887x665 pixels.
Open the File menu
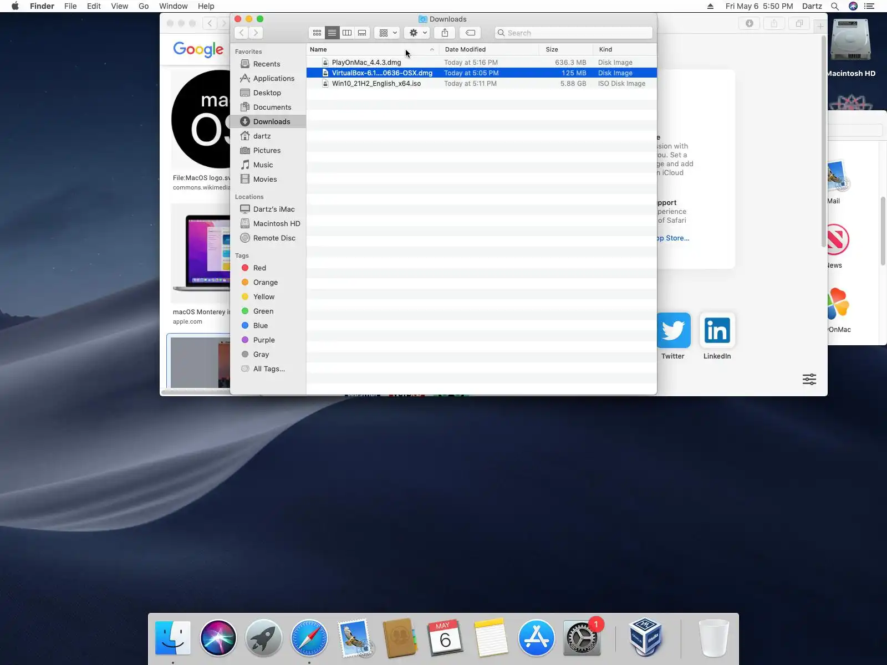pyautogui.click(x=70, y=6)
